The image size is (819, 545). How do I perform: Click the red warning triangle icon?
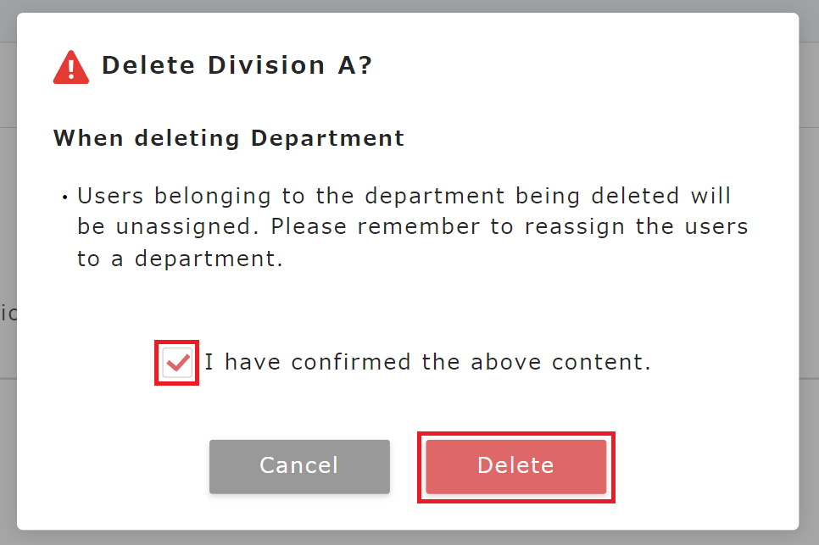tap(71, 67)
